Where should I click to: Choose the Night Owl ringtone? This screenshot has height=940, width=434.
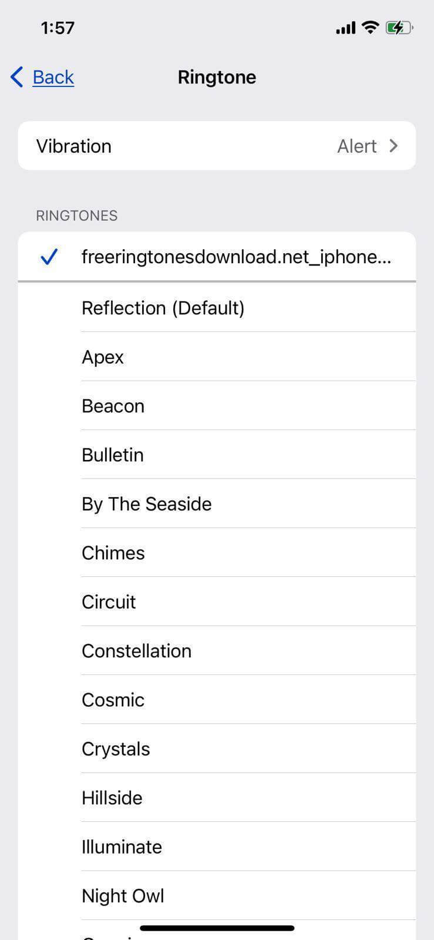[123, 895]
